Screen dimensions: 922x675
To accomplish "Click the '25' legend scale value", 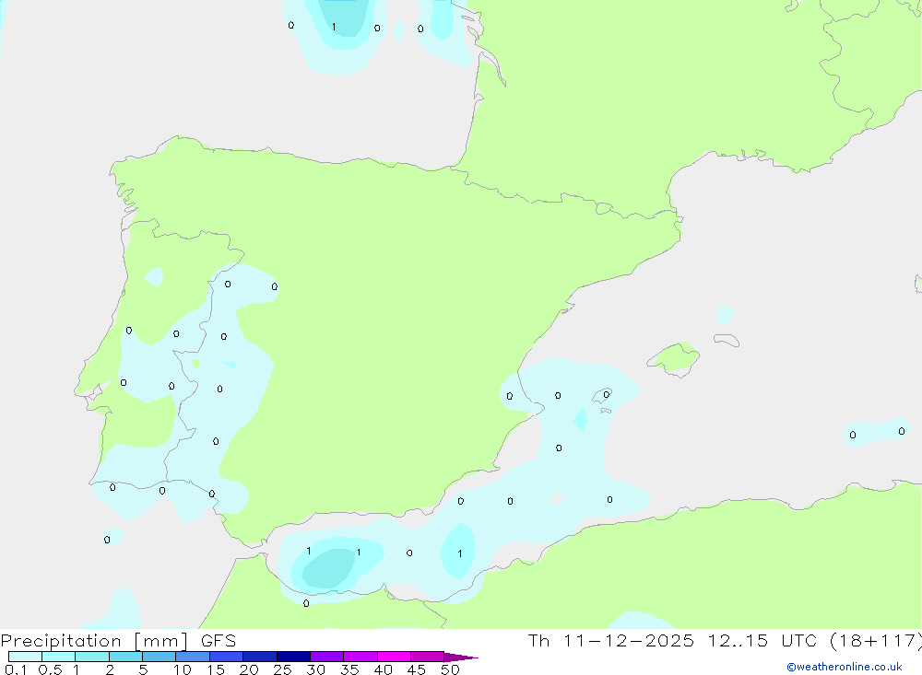I will click(282, 669).
